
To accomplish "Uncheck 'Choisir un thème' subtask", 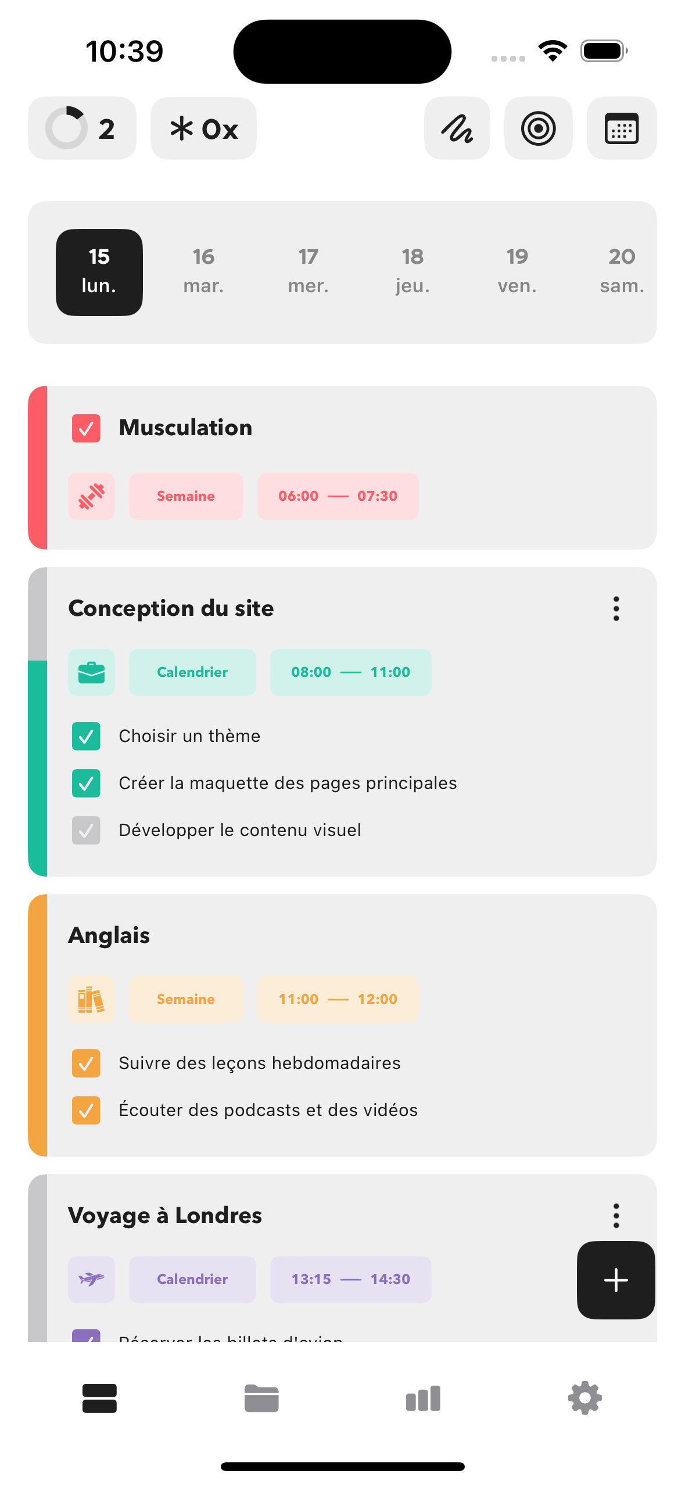I will point(86,736).
